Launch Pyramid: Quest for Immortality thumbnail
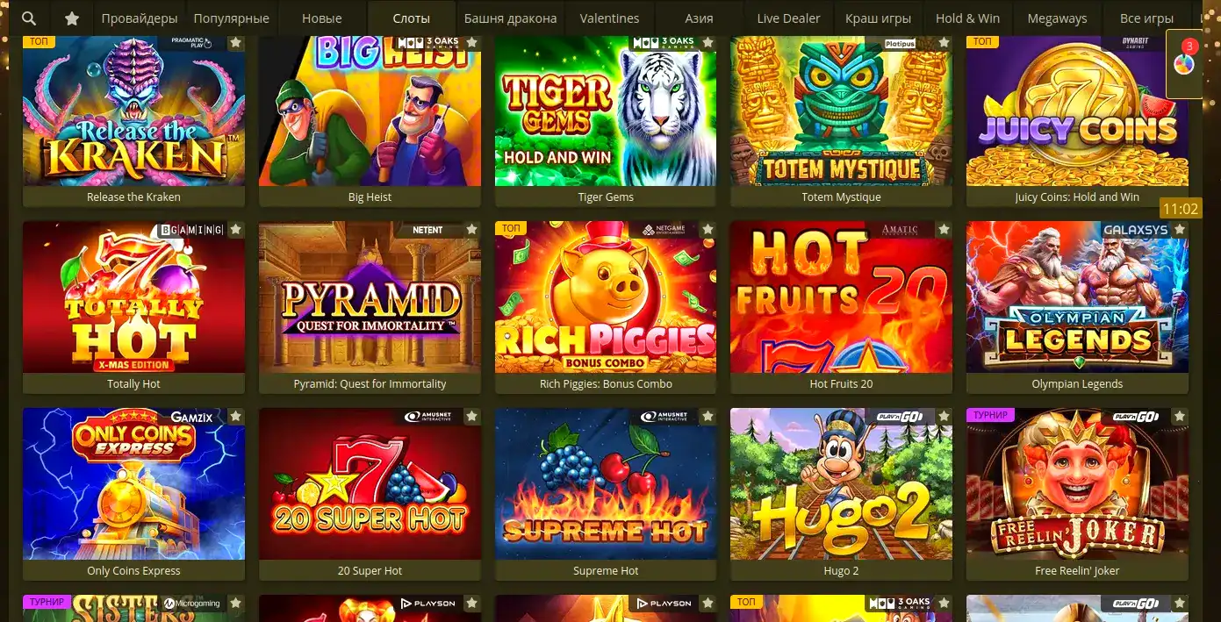The height and width of the screenshot is (622, 1221). tap(370, 297)
